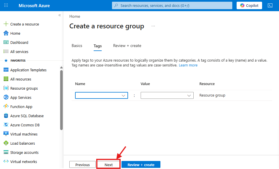Click the App Services globe icon
This screenshot has height=169, width=279.
[x=6, y=97]
